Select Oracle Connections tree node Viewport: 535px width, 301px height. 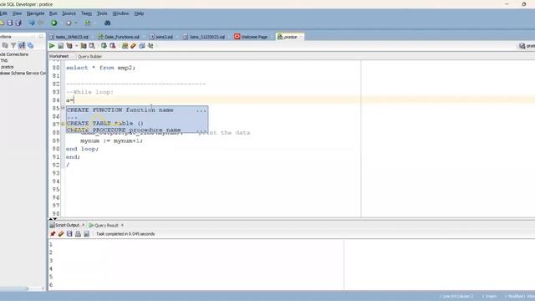(x=14, y=54)
